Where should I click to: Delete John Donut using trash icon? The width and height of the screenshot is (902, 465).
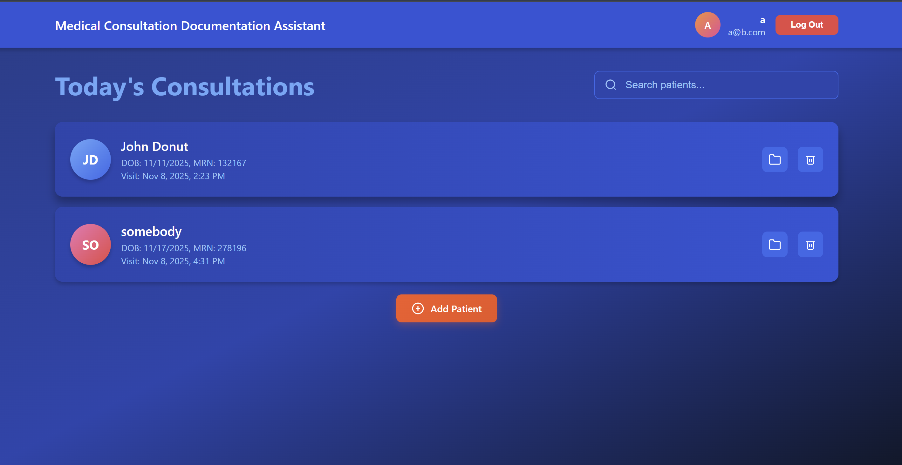810,159
